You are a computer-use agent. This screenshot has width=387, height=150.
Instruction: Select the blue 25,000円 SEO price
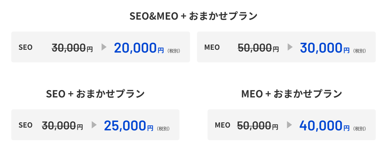(x=128, y=125)
